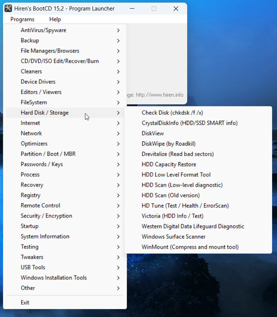Open the Passwords / Keys category

coord(42,164)
